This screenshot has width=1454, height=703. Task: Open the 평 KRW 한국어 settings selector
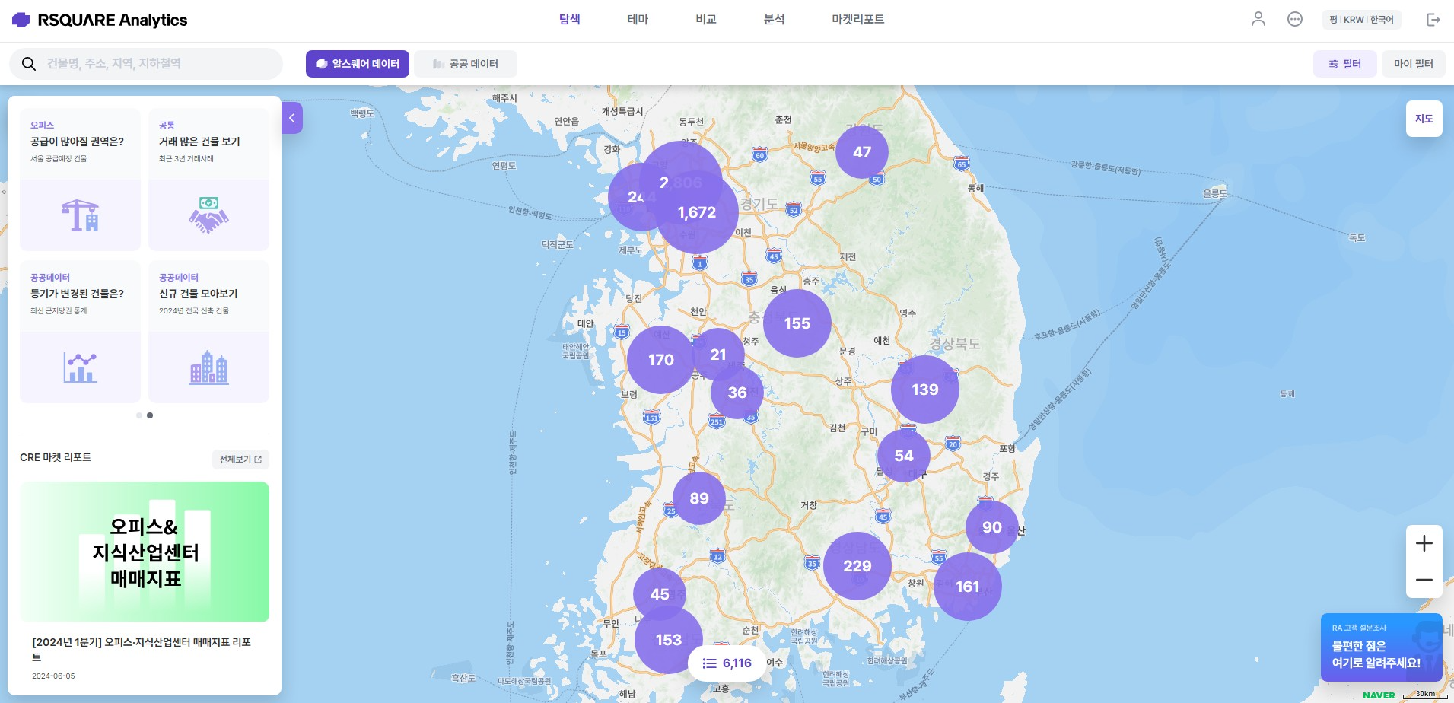(1361, 20)
